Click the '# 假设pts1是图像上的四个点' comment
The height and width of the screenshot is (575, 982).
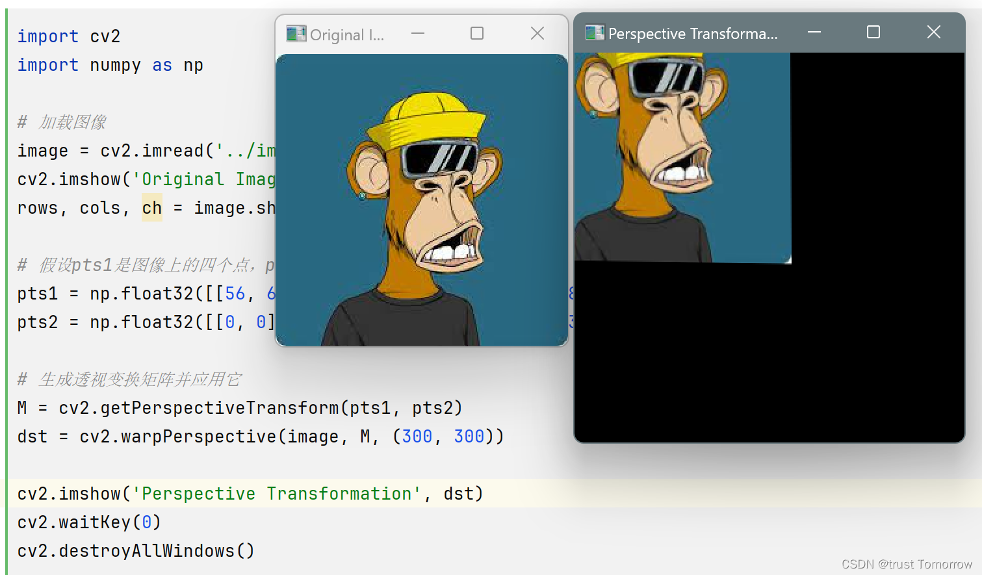[x=146, y=265]
